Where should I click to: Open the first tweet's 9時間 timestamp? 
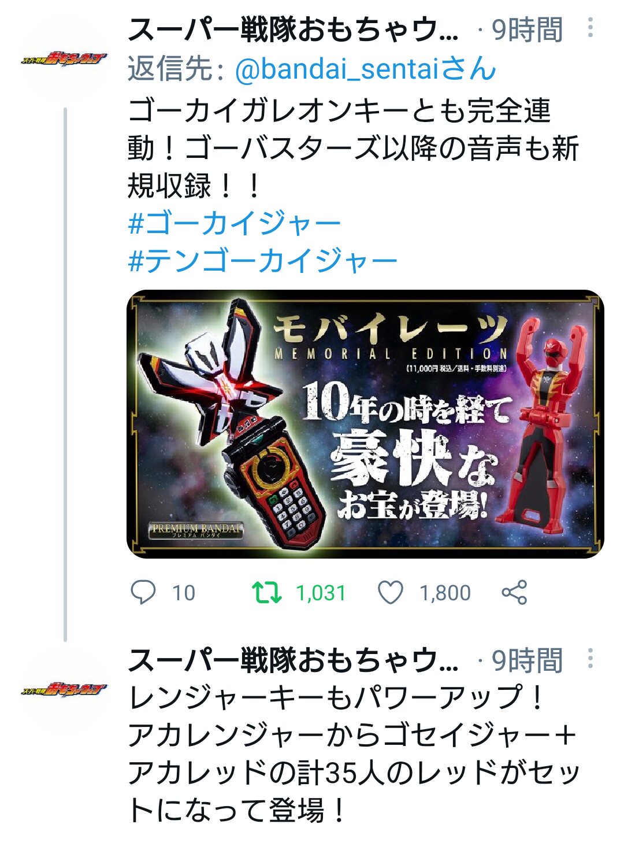click(527, 30)
